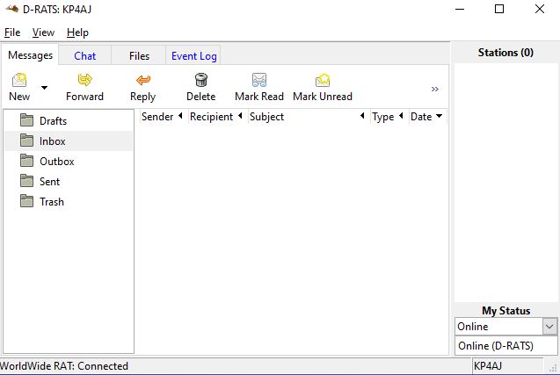The image size is (560, 375).
Task: Click the D-RATS rat icon in title bar
Action: (x=12, y=9)
